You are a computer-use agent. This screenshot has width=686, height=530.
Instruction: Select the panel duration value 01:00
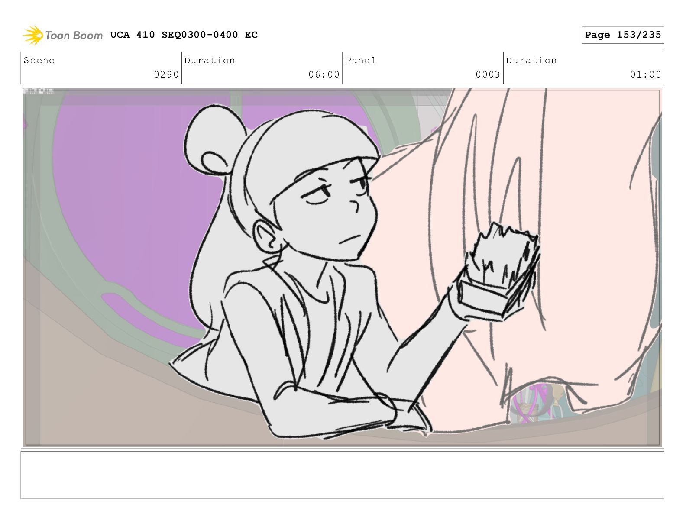(x=646, y=74)
